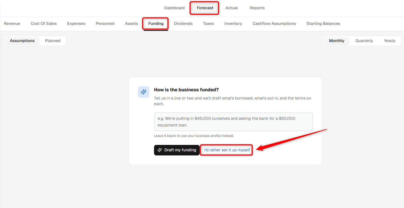Open the Dashboard tab
The height and width of the screenshot is (208, 404).
[x=174, y=8]
